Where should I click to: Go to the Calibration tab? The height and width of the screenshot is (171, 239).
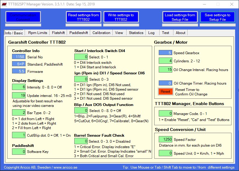pos(101,33)
